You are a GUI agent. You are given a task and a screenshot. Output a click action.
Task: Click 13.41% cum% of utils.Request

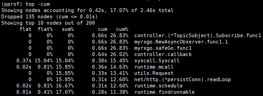click(x=119, y=73)
